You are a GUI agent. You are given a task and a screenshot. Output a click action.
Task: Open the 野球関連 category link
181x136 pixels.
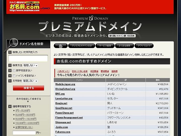coord(105,71)
